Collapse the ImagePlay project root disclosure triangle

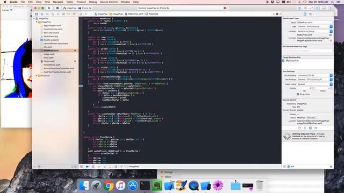click(34, 19)
